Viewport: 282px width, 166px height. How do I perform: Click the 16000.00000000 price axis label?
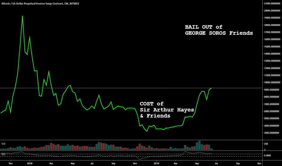pyautogui.click(x=272, y=39)
